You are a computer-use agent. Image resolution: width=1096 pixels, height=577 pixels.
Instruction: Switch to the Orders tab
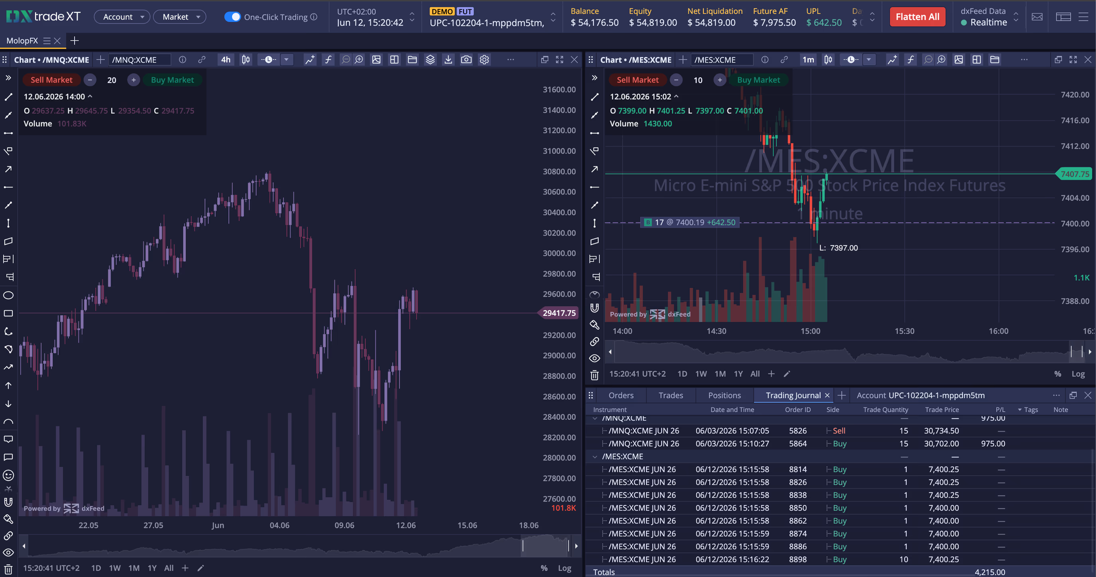coord(621,395)
